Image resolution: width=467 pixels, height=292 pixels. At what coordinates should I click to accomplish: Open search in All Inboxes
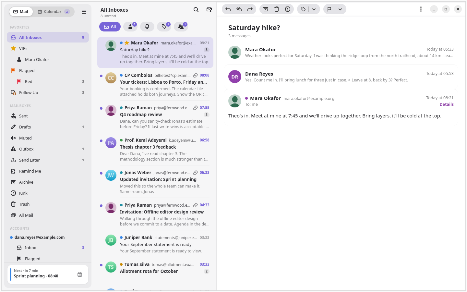point(196,10)
